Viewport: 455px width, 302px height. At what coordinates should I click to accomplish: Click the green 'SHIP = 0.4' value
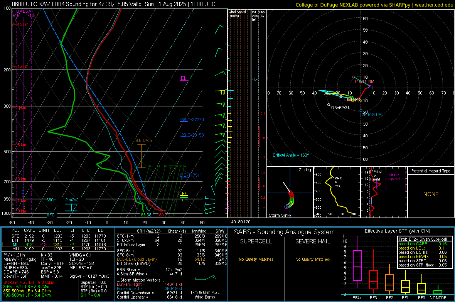tap(90, 295)
